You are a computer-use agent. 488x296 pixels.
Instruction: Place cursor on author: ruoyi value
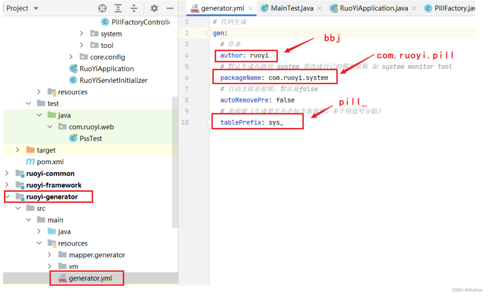pos(259,55)
